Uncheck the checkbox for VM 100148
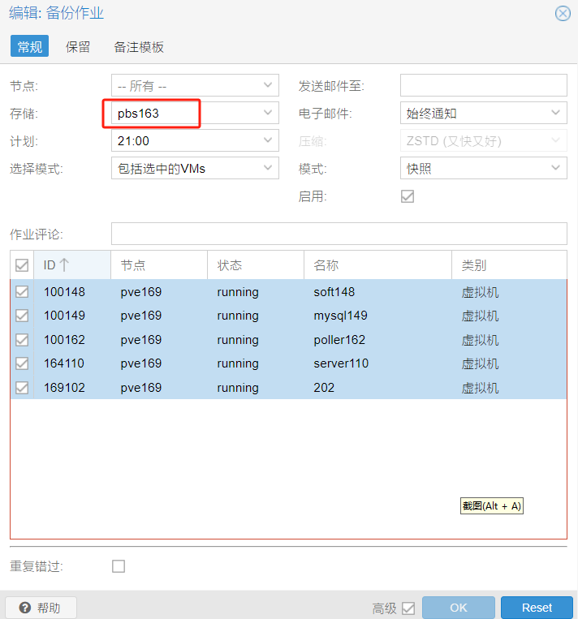 pyautogui.click(x=22, y=292)
